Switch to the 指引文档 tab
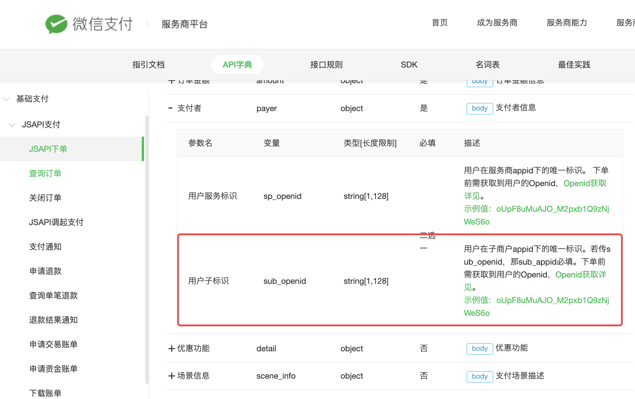This screenshot has height=399, width=635. tap(148, 65)
